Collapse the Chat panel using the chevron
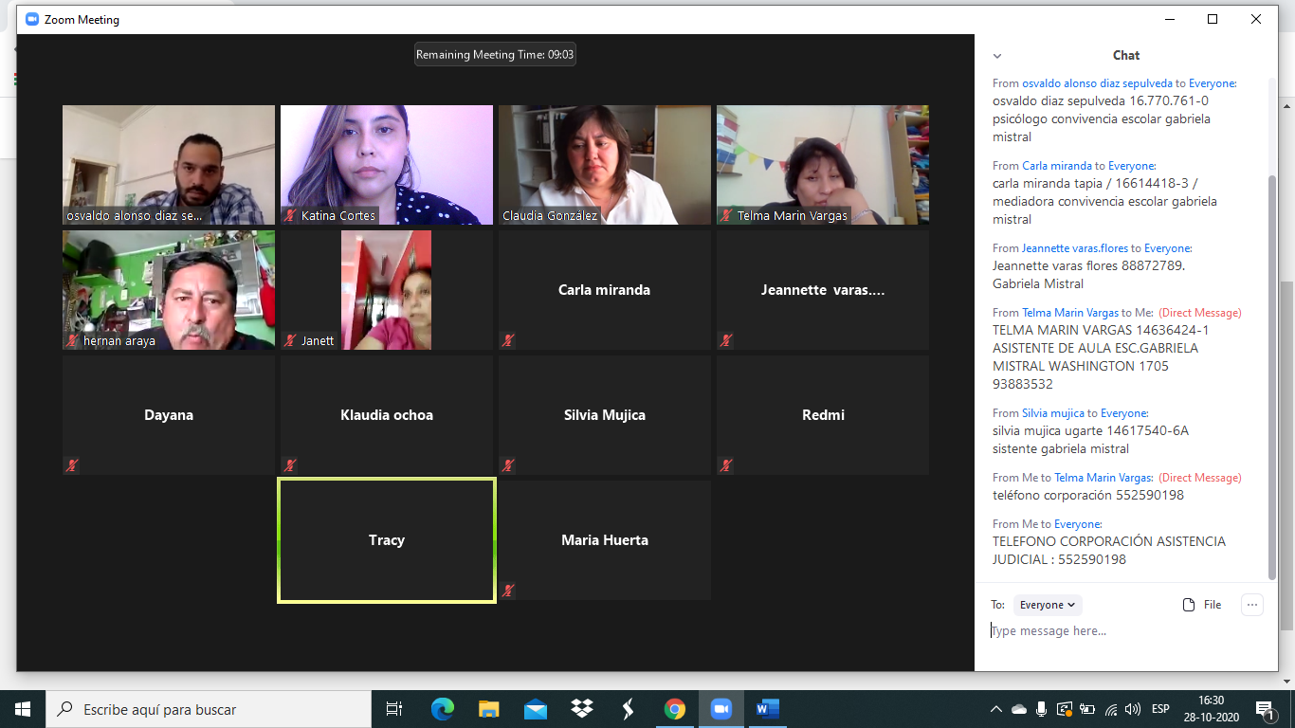Image resolution: width=1295 pixels, height=728 pixels. point(996,56)
